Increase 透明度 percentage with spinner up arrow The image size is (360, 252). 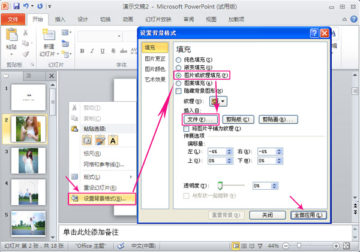pos(274,184)
